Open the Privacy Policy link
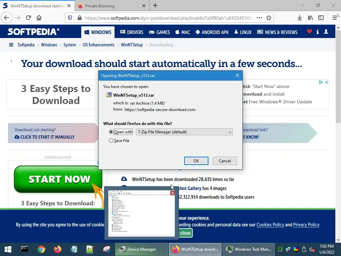 [x=306, y=225]
